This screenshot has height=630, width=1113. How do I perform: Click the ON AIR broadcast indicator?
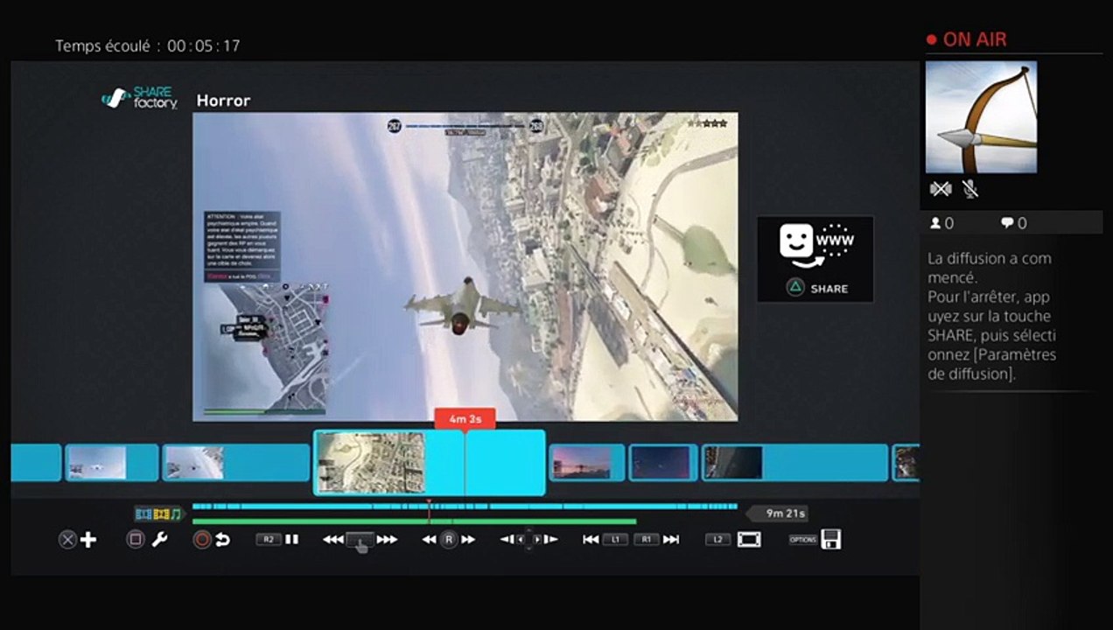[x=966, y=39]
